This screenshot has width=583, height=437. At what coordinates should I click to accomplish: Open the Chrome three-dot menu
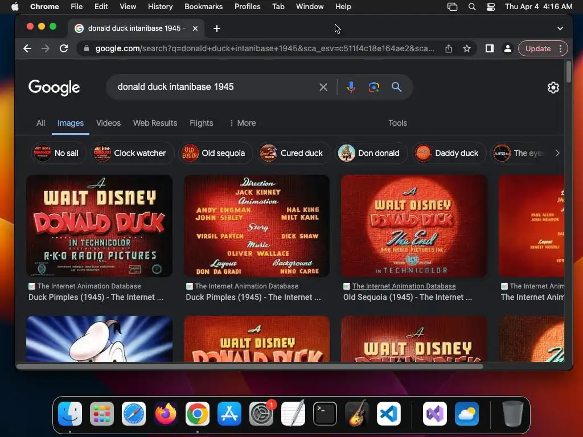(x=560, y=48)
